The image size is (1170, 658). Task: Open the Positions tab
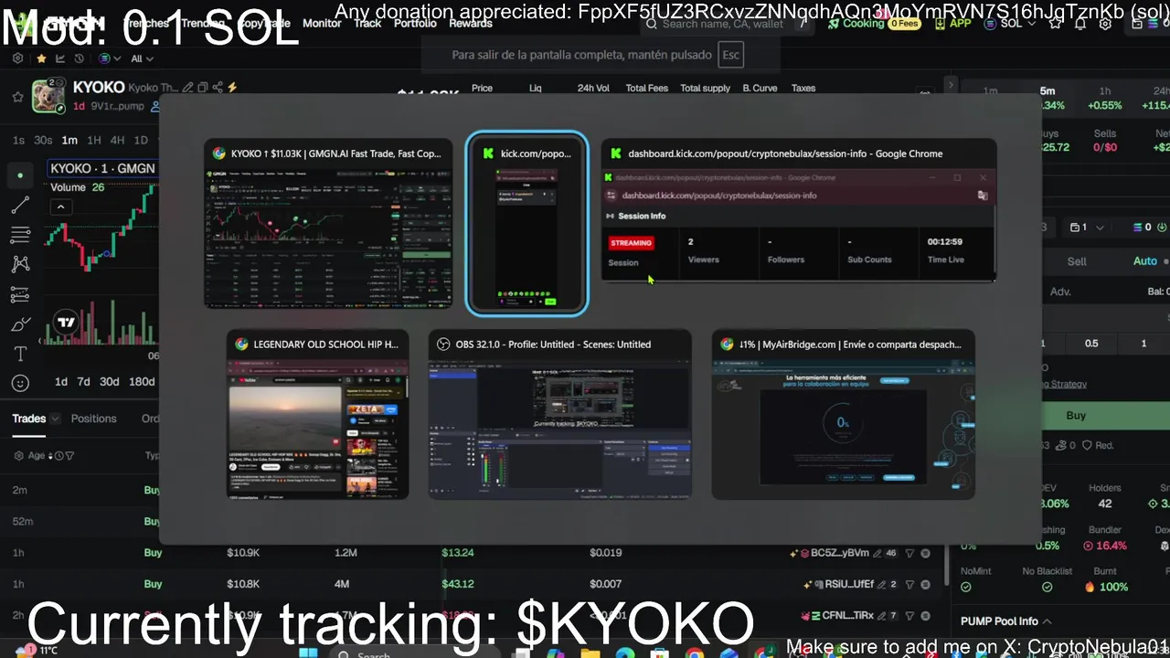[x=93, y=419]
